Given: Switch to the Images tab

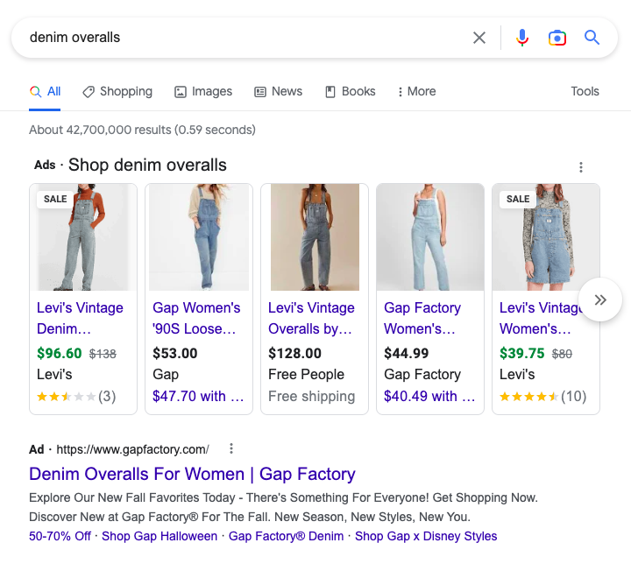Looking at the screenshot, I should (x=203, y=91).
